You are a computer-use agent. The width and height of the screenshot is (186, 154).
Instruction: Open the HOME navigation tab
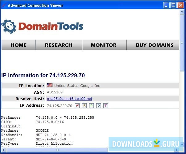click(x=19, y=45)
